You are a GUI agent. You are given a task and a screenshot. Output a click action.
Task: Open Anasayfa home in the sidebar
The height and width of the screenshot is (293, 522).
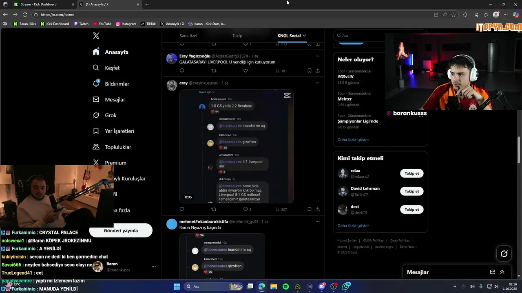pyautogui.click(x=111, y=52)
